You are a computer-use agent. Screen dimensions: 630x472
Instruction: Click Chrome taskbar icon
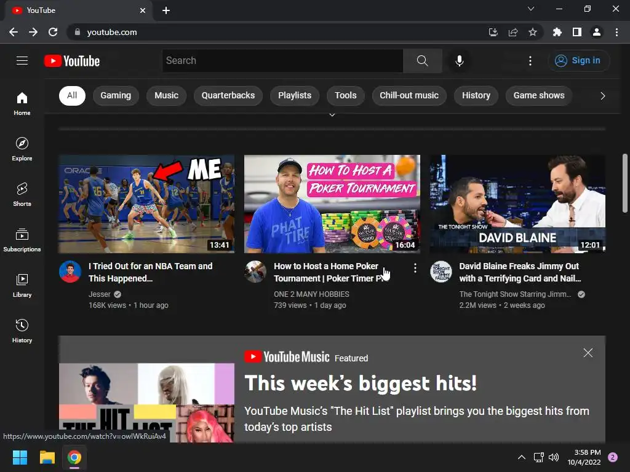point(74,457)
